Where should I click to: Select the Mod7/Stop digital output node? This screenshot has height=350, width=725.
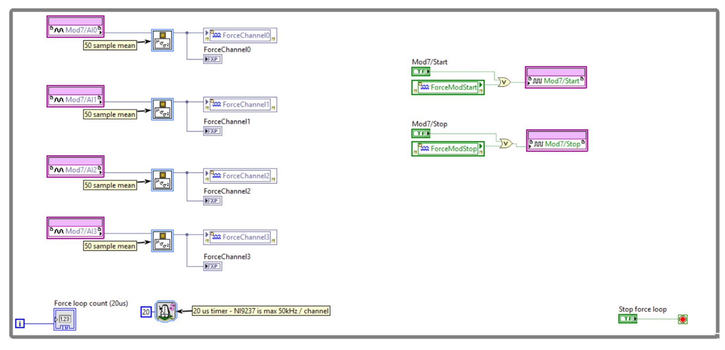(557, 141)
